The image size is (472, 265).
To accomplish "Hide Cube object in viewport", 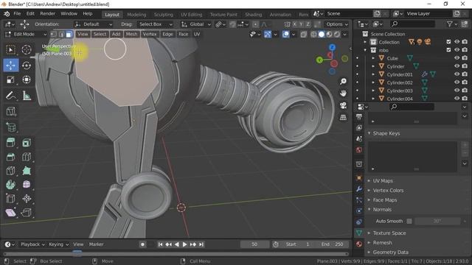I will click(457, 58).
